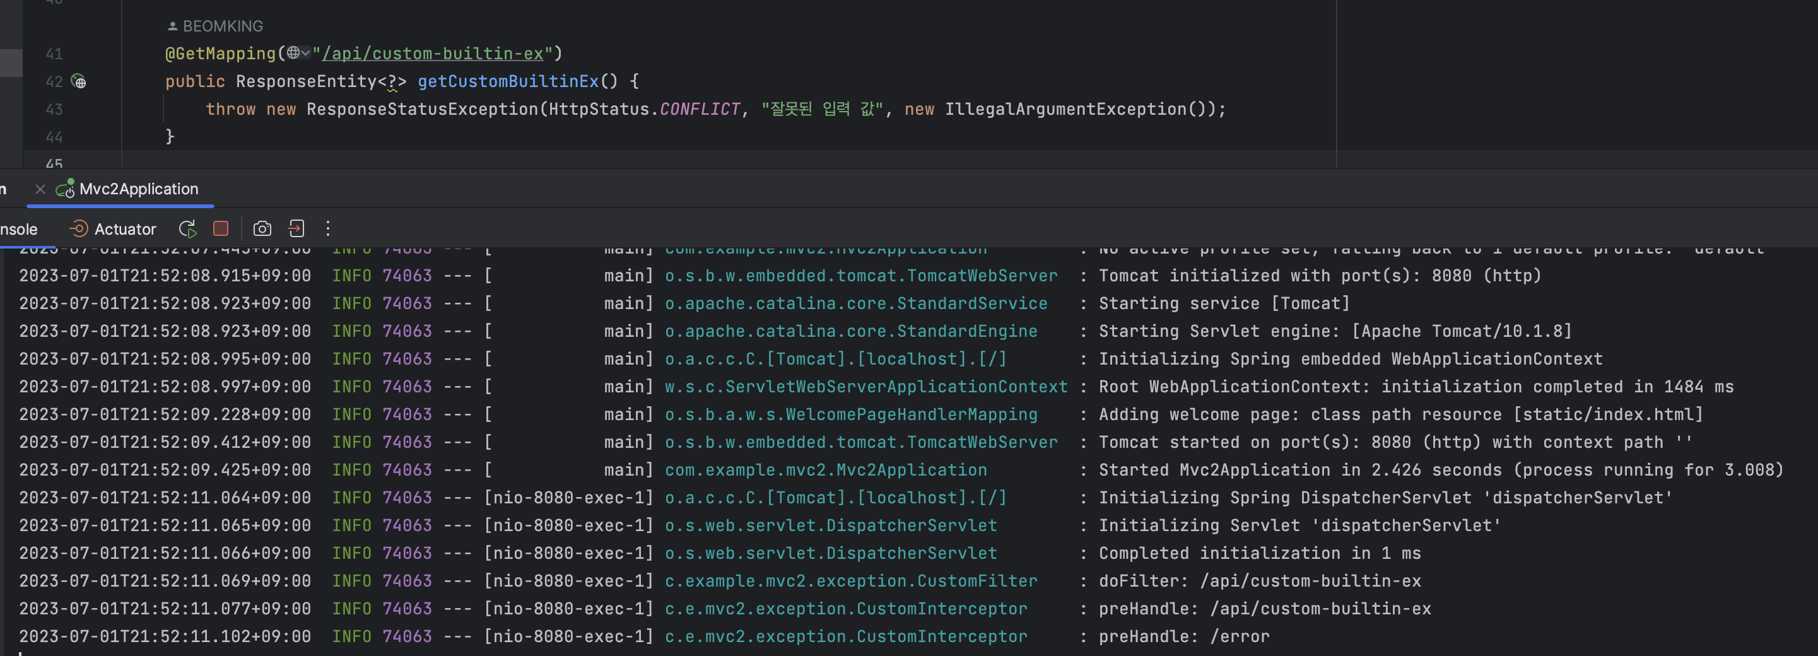Click 'Started Mvc2Application in 2.426 seconds' message
Image resolution: width=1818 pixels, height=656 pixels.
point(1441,470)
